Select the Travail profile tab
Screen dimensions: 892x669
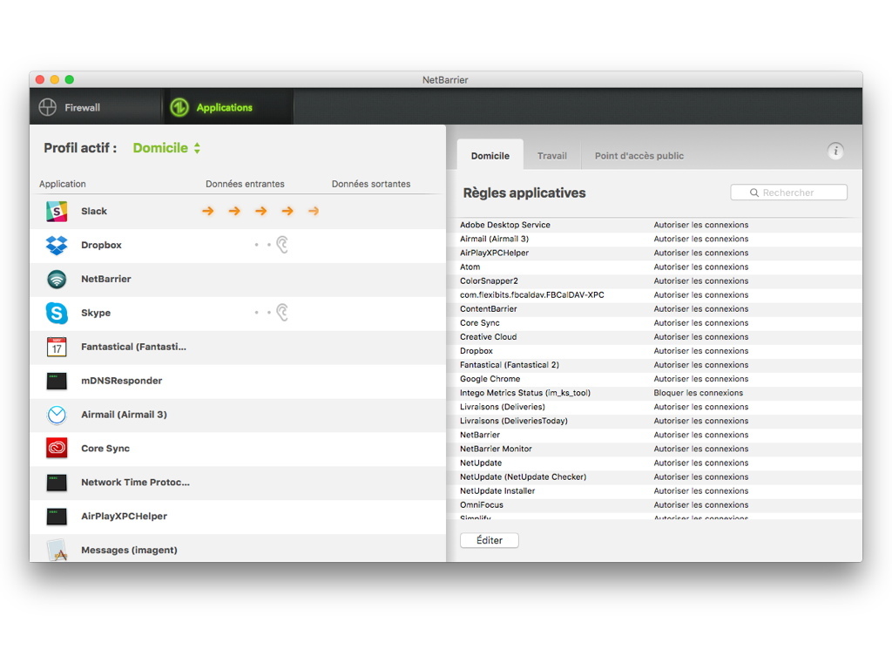551,155
